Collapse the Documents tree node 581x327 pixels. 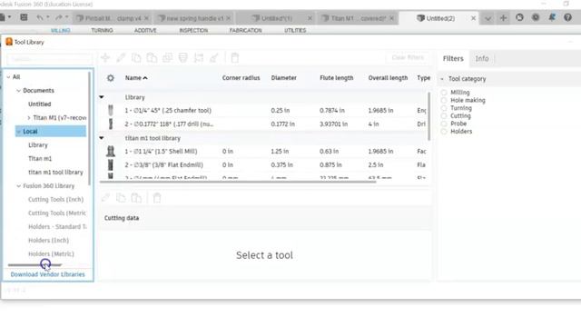coord(18,91)
